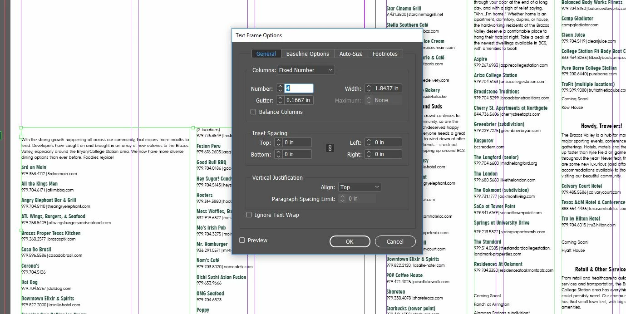Confirm the dialog with OK
626x314 pixels.
pyautogui.click(x=350, y=241)
